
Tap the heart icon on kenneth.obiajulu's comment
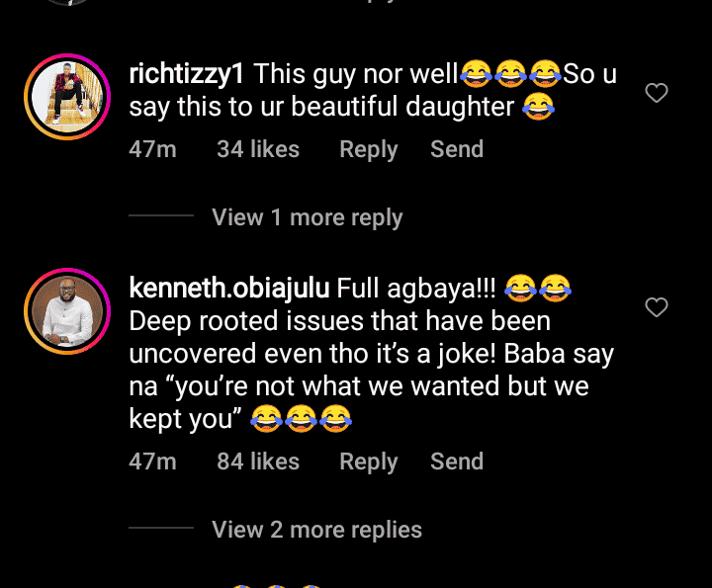tap(657, 307)
